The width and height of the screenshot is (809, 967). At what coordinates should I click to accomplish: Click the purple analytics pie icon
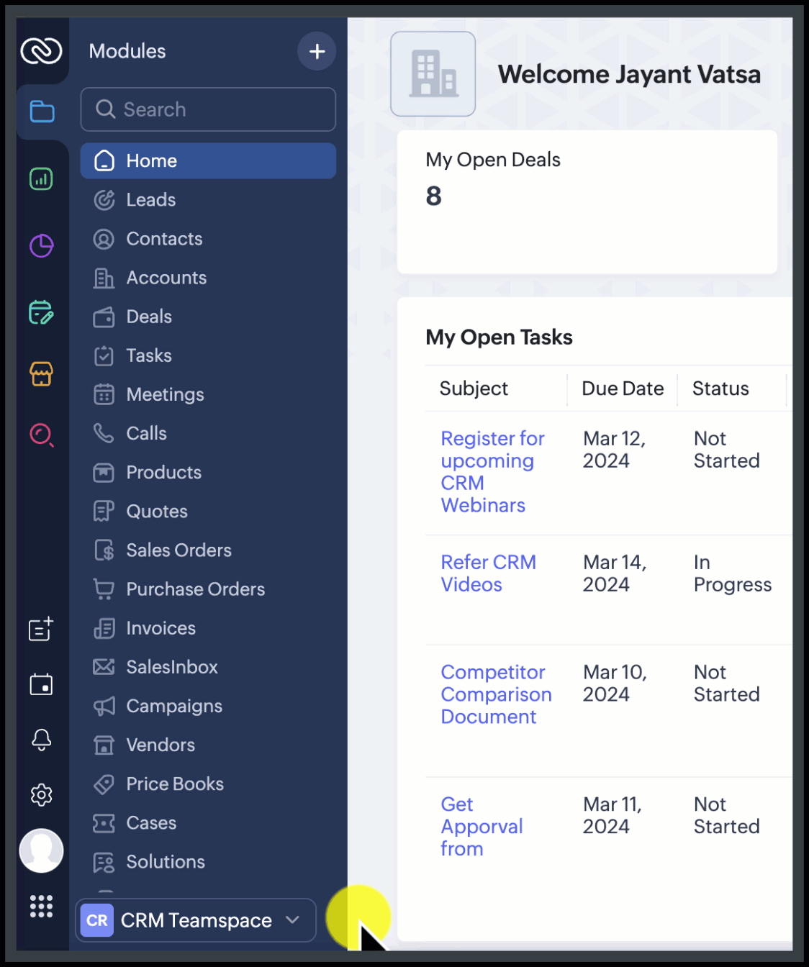(41, 246)
